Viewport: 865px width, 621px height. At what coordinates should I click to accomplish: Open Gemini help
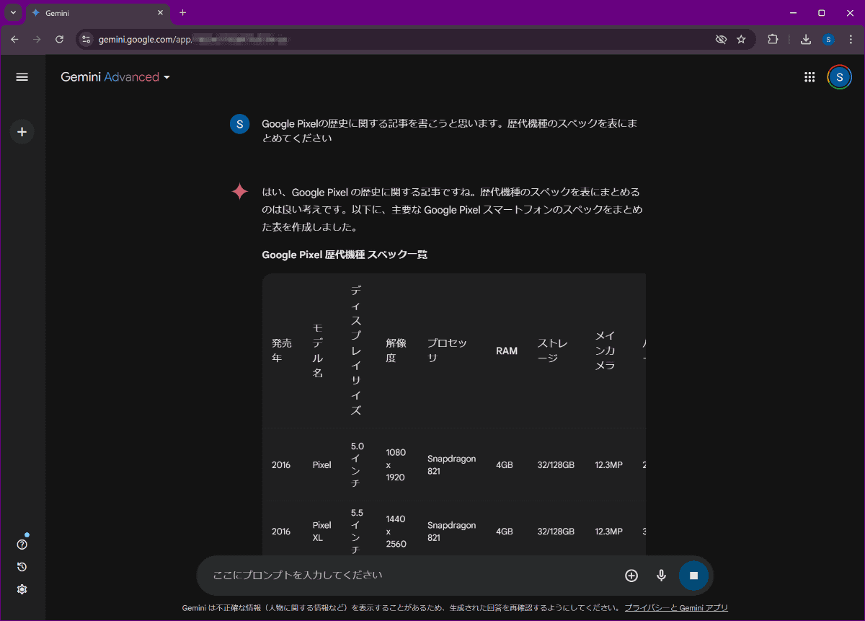(21, 544)
